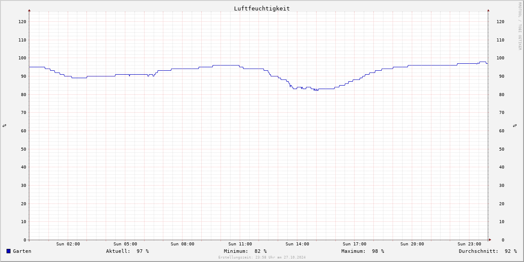
Task: Click the left y-axis 120 label
Action: pyautogui.click(x=22, y=22)
